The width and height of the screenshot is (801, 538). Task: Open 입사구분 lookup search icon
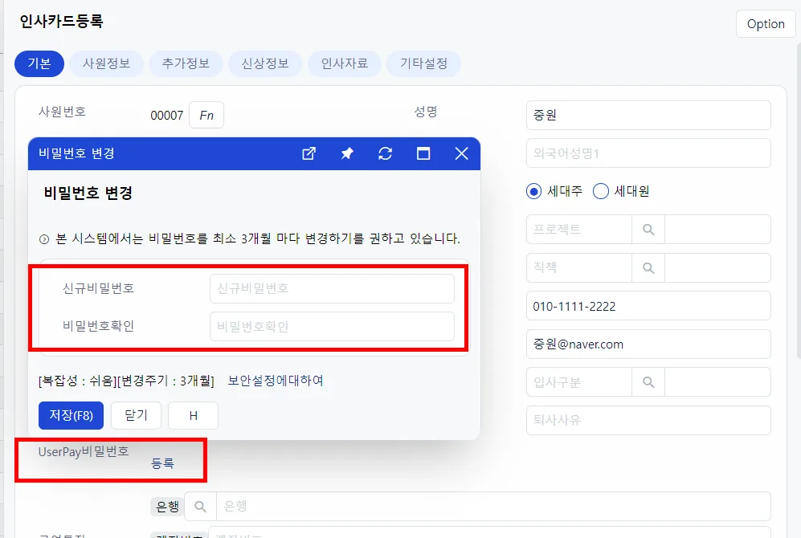(648, 381)
